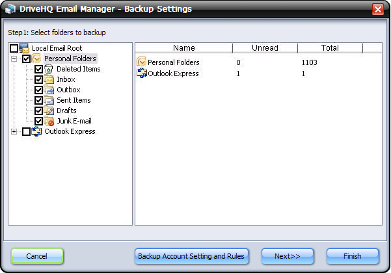Click the Finish button
This screenshot has height=273, width=391.
click(352, 256)
